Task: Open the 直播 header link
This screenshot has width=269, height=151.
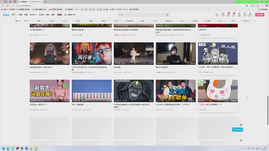Action: [26, 15]
